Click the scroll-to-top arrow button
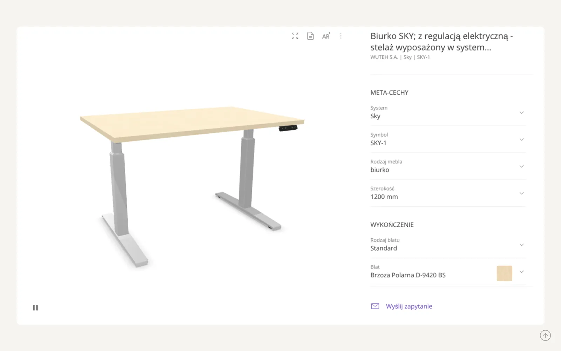 pos(545,335)
